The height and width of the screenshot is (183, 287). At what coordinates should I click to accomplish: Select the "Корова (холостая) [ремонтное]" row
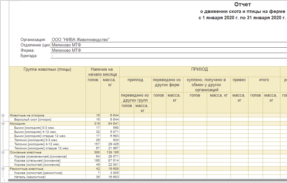(x=38, y=173)
